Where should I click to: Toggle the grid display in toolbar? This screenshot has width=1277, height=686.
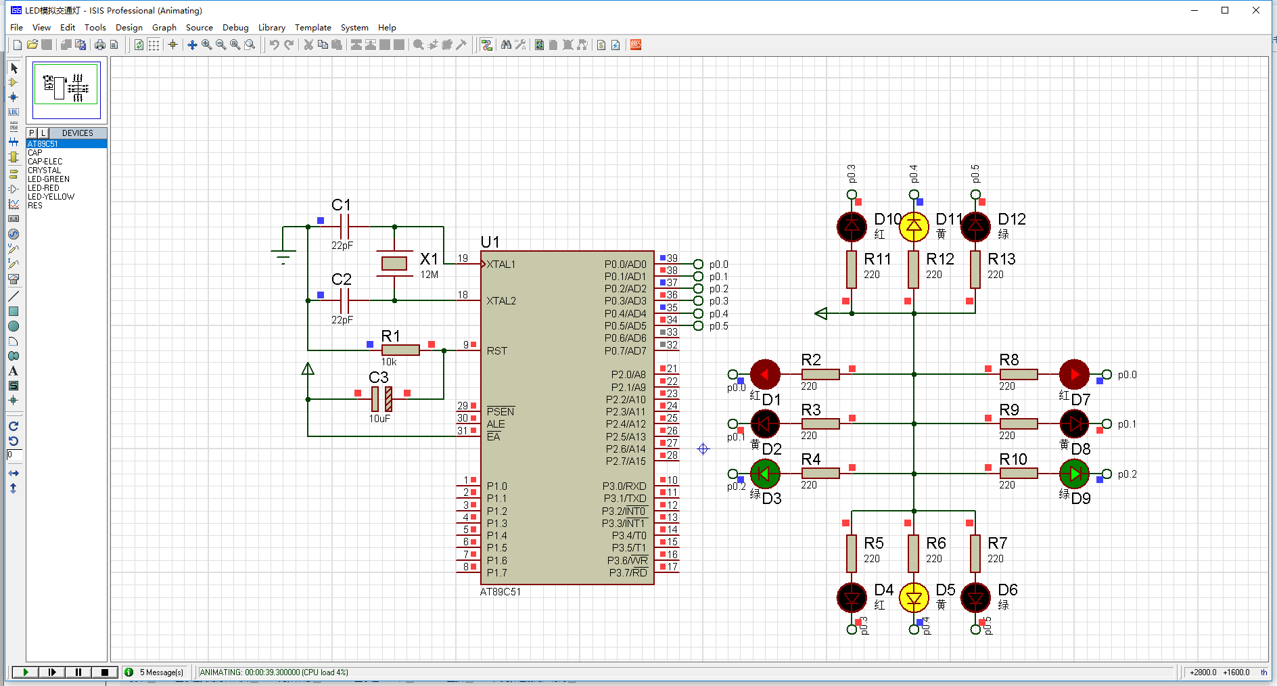click(x=154, y=45)
